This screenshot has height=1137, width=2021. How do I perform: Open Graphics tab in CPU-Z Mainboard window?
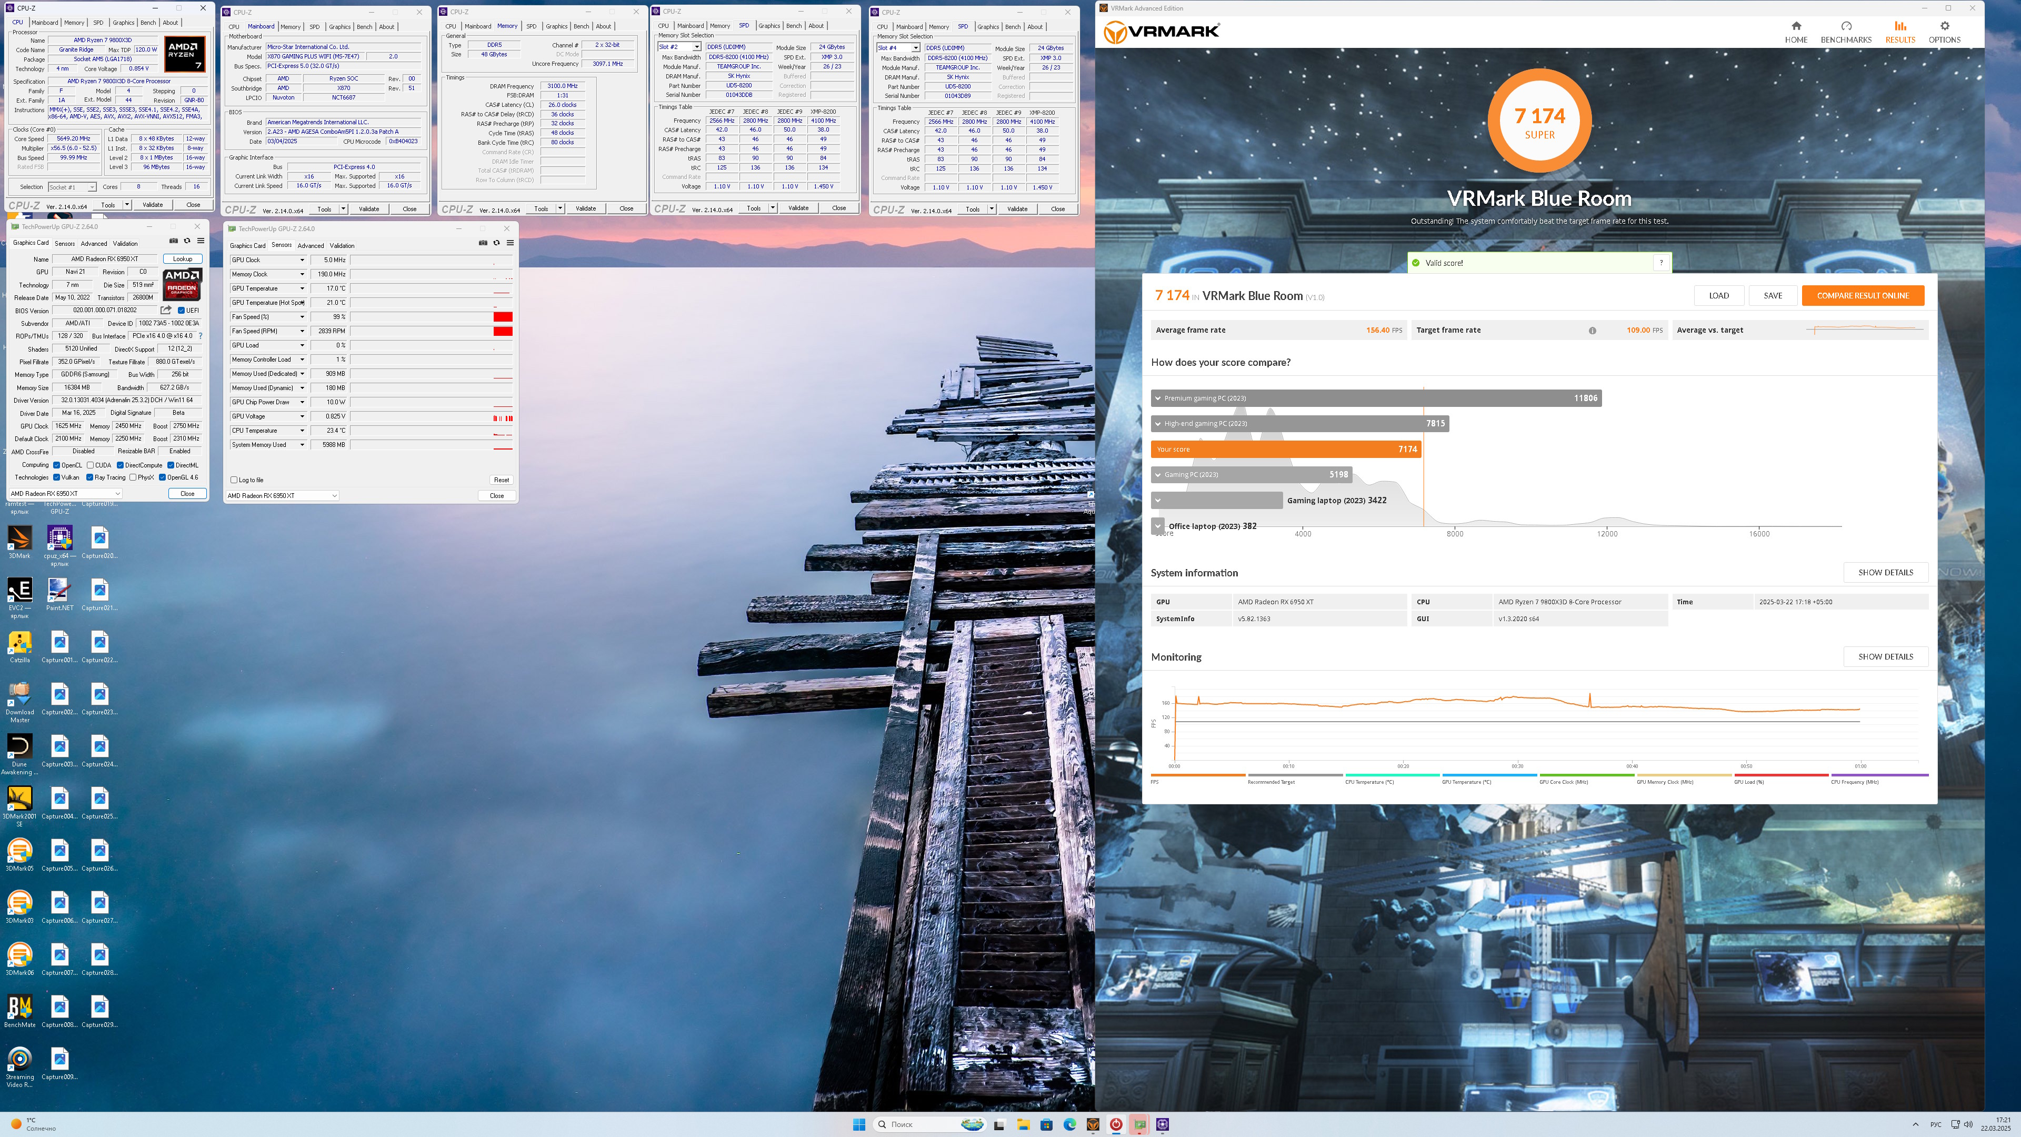[x=339, y=27]
